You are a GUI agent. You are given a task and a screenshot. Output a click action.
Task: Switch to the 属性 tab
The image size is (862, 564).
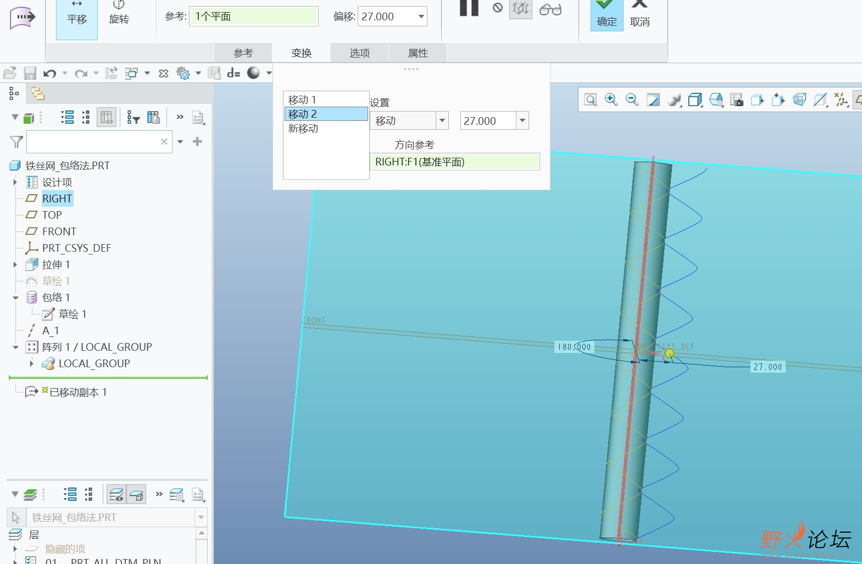[418, 53]
